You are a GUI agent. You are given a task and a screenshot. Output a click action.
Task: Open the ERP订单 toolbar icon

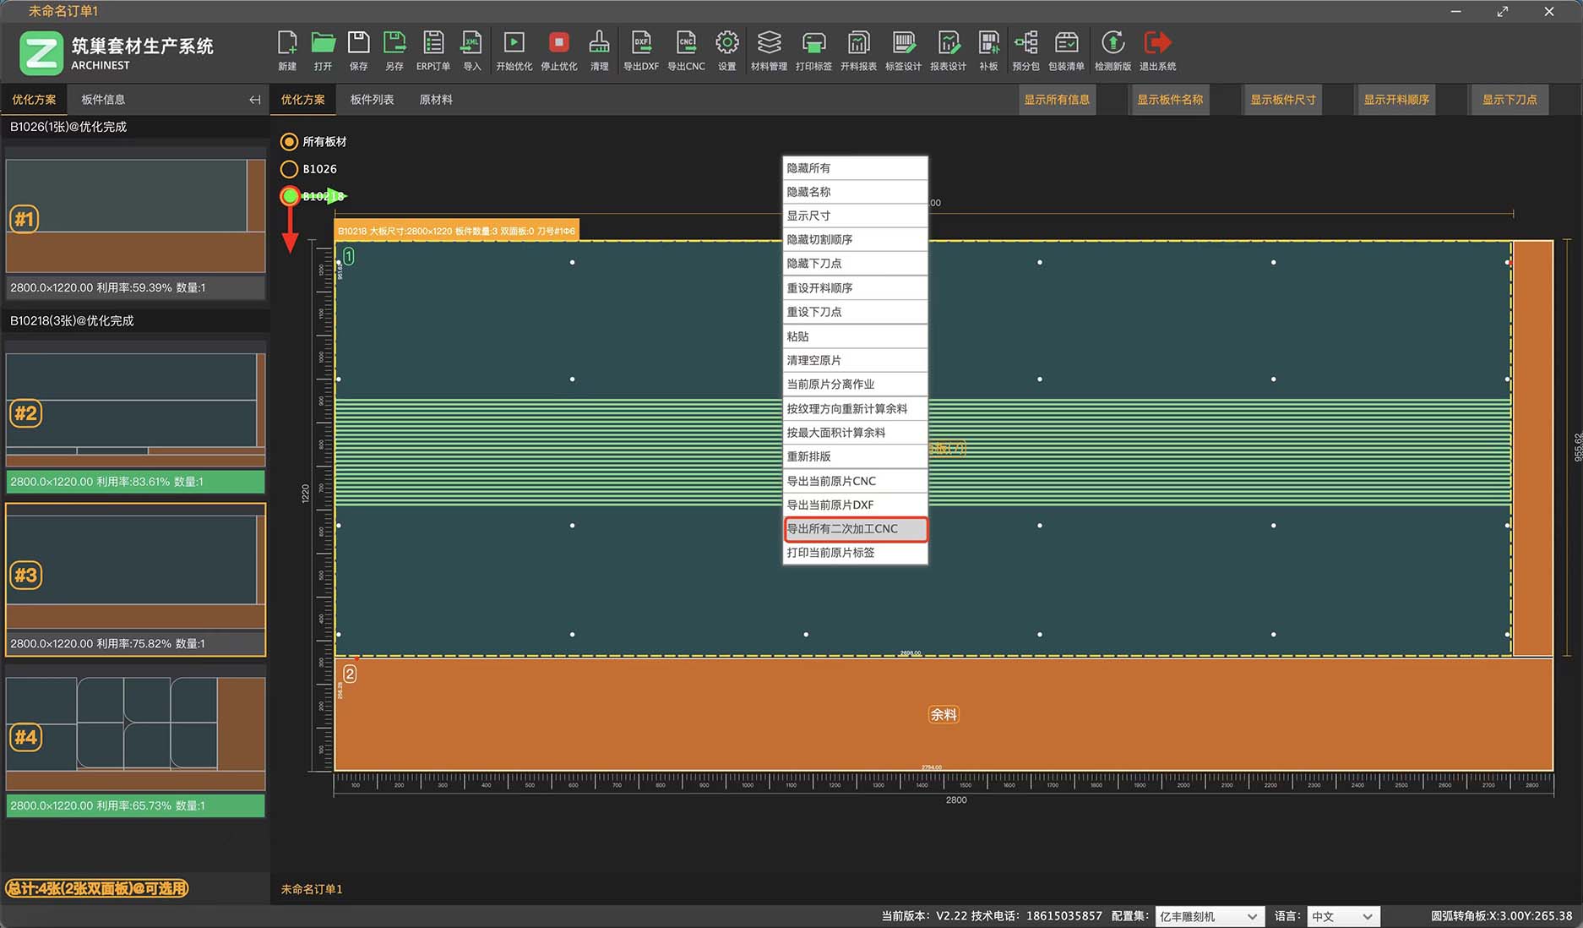[433, 50]
